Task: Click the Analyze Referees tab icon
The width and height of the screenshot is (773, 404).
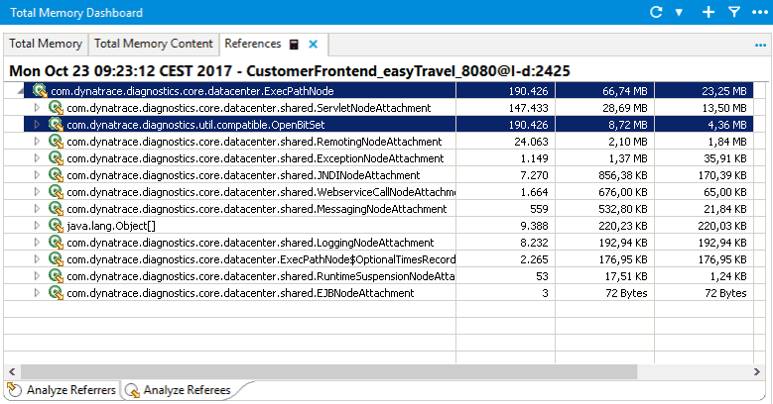Action: pyautogui.click(x=132, y=390)
